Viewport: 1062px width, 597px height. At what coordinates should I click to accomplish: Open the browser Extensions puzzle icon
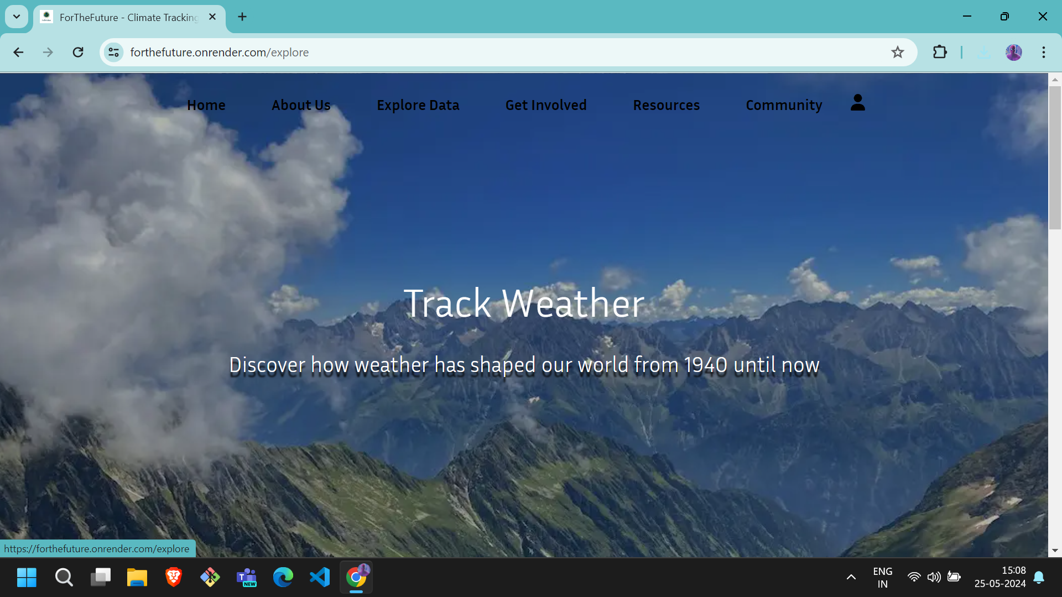(940, 53)
